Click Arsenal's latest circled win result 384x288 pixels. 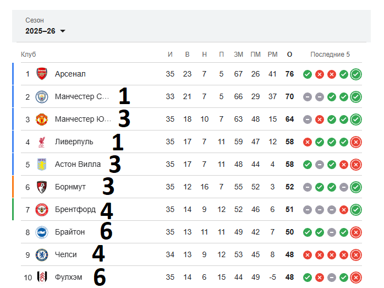pos(356,74)
